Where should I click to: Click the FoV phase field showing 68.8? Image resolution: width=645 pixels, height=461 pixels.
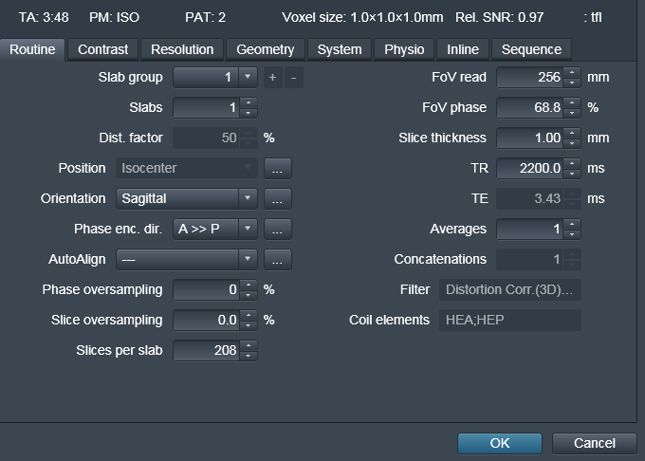pos(530,108)
